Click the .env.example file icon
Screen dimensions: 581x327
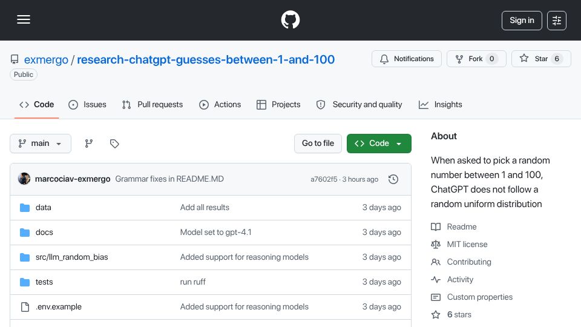pyautogui.click(x=25, y=307)
